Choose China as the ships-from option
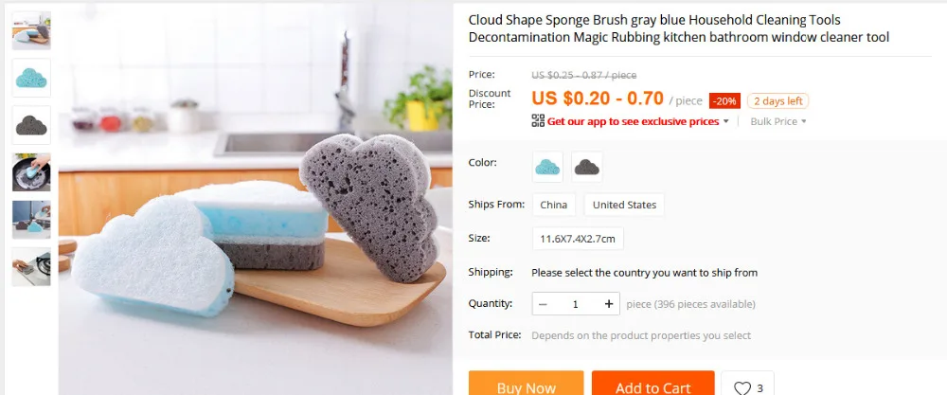This screenshot has width=947, height=395. coord(554,205)
